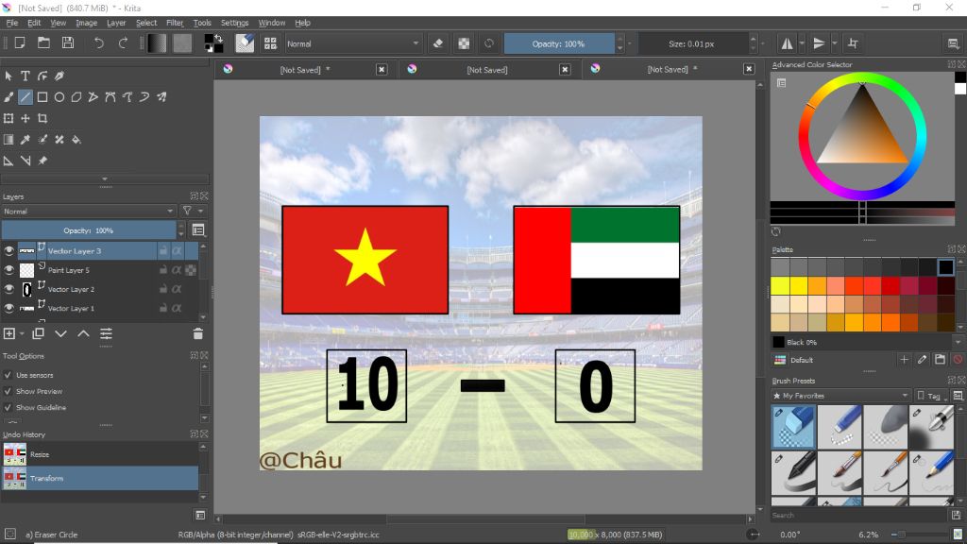Click the New document icon
Viewport: 967px width, 544px height.
(20, 43)
